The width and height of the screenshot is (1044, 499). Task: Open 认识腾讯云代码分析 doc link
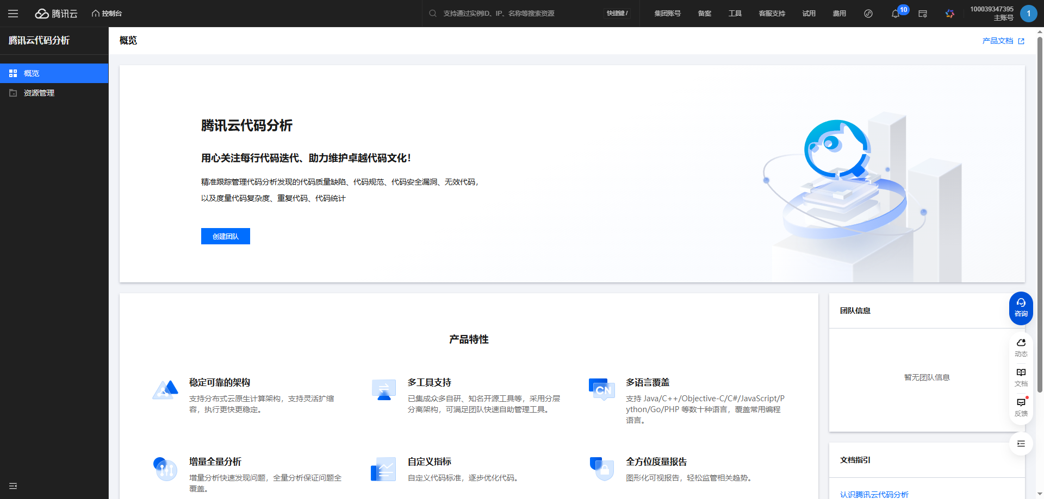click(x=874, y=495)
